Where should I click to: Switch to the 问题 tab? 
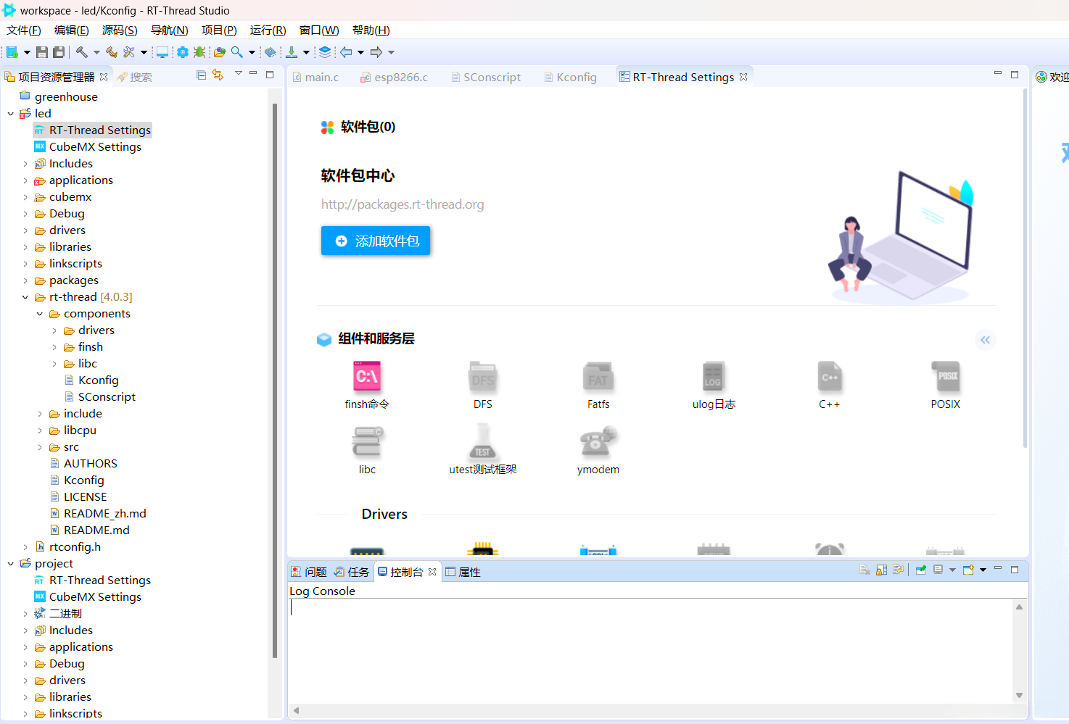point(310,572)
